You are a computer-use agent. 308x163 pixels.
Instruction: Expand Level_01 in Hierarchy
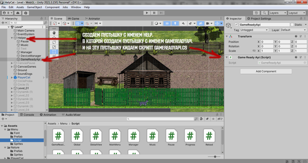[12, 88]
